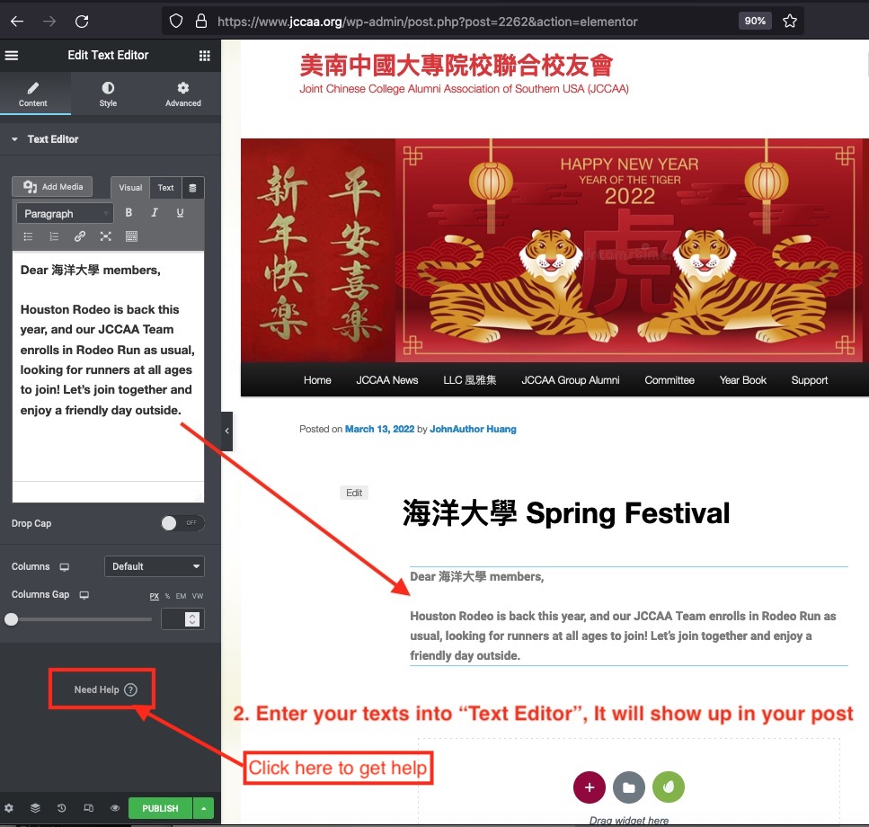The image size is (869, 827).
Task: Insert a numbered list
Action: 54,236
